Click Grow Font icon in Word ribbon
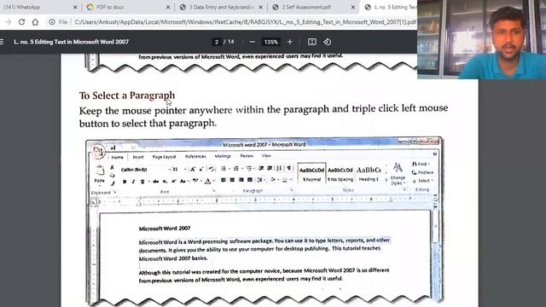Viewport: 546px width, 307px height. coord(193,170)
